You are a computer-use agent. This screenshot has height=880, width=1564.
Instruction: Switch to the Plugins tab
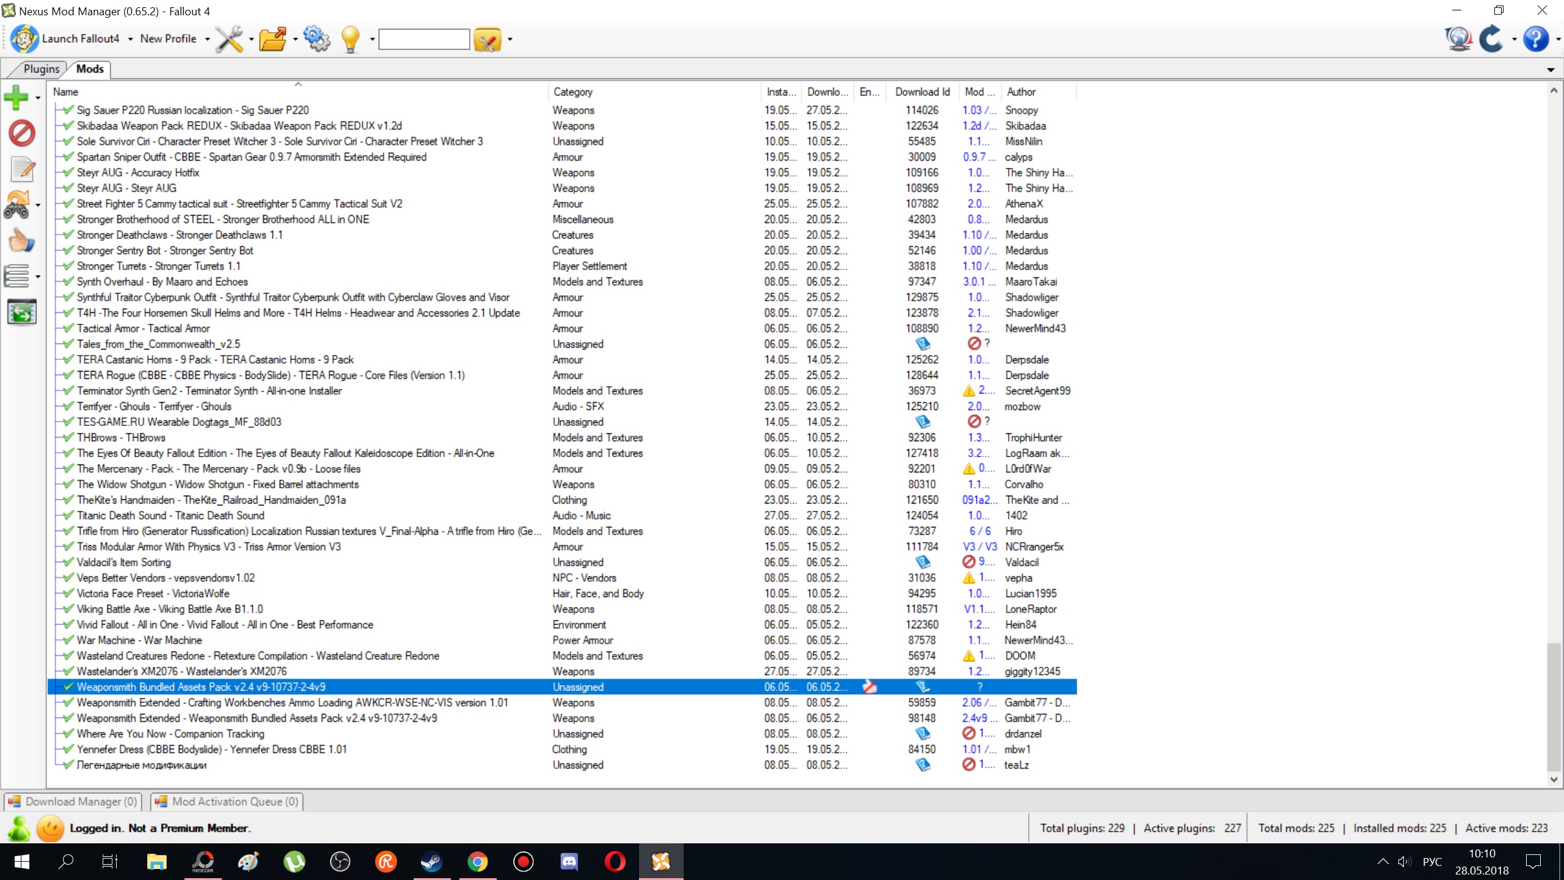pyautogui.click(x=41, y=69)
